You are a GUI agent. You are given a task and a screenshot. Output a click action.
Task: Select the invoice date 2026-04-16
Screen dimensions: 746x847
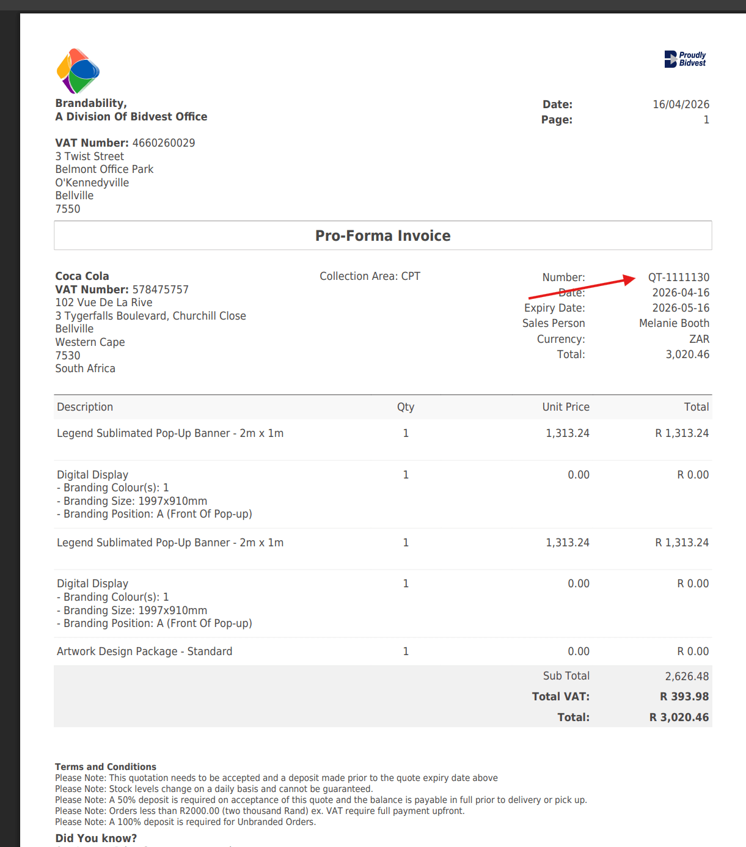(x=681, y=293)
